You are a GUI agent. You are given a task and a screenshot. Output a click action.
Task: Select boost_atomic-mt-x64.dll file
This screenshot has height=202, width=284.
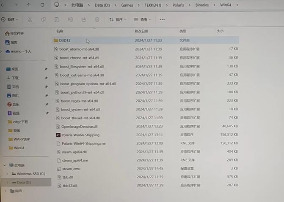click(146, 49)
